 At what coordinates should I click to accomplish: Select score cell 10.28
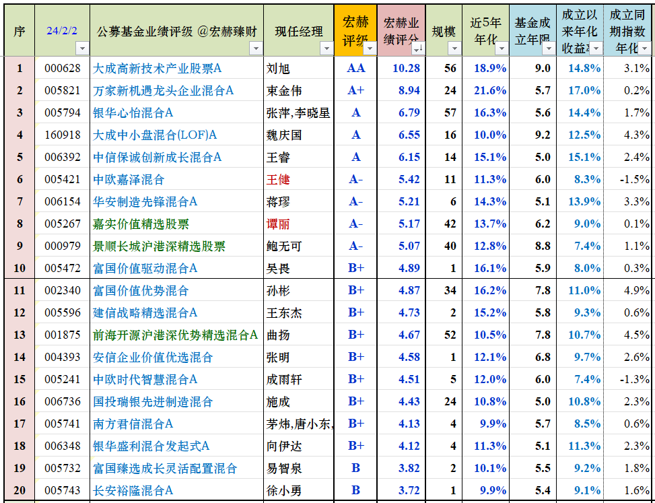coord(401,69)
